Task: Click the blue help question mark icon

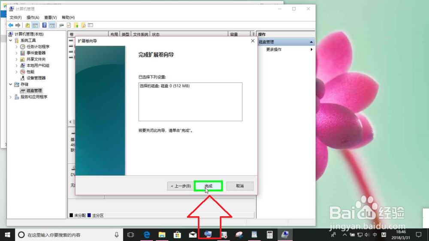Action: click(44, 25)
